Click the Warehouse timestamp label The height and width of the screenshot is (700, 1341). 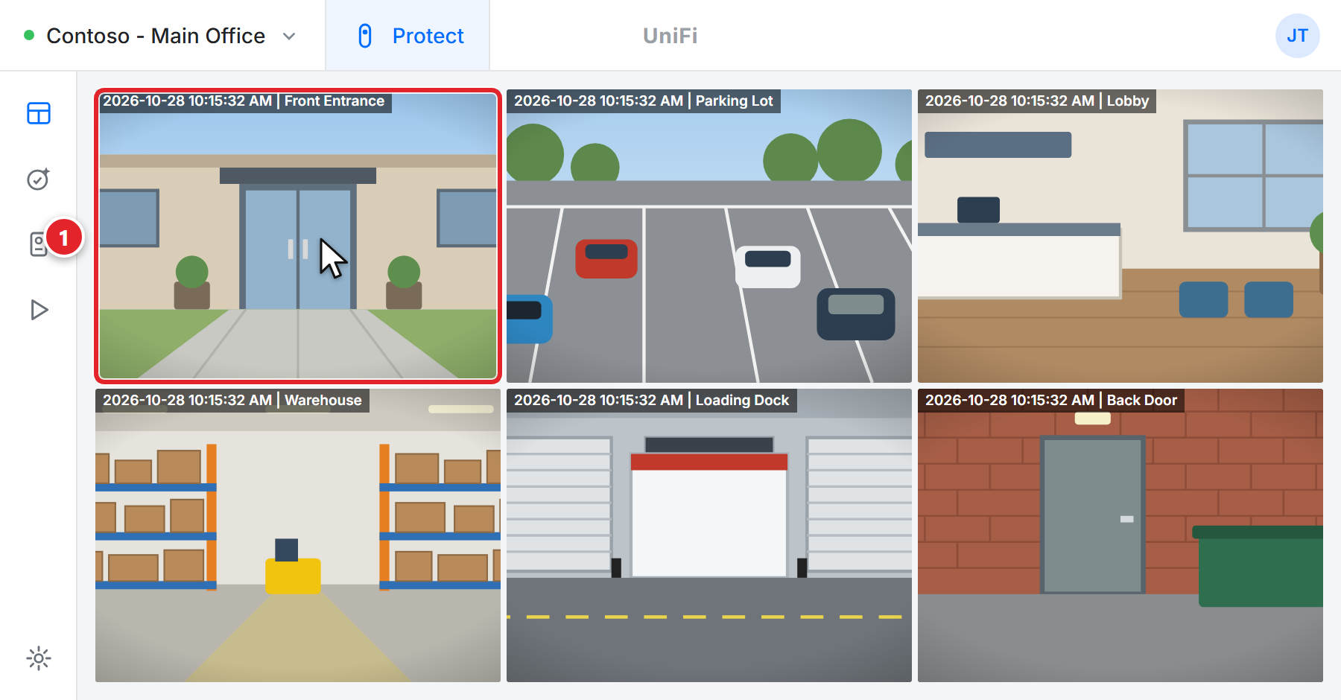click(232, 401)
